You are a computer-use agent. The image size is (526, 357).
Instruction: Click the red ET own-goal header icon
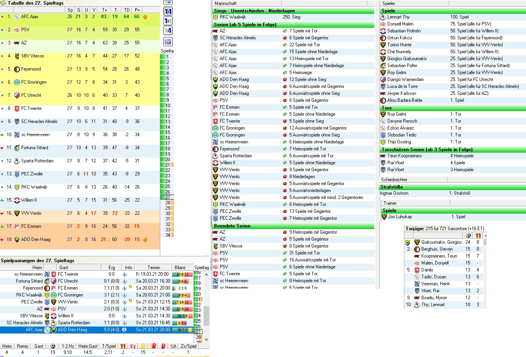tap(133, 346)
